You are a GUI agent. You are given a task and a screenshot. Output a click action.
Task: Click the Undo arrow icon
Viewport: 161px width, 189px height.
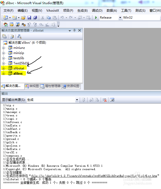tap(62, 18)
